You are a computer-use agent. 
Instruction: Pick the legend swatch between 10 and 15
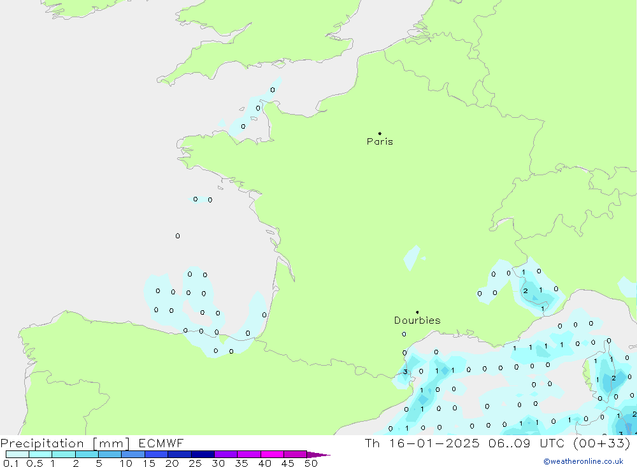[x=133, y=454]
